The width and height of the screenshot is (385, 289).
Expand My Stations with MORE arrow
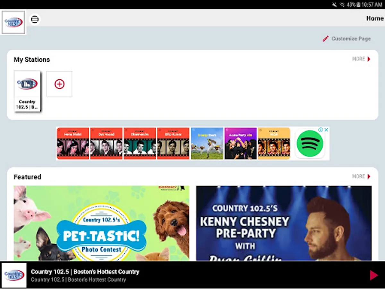(x=361, y=59)
